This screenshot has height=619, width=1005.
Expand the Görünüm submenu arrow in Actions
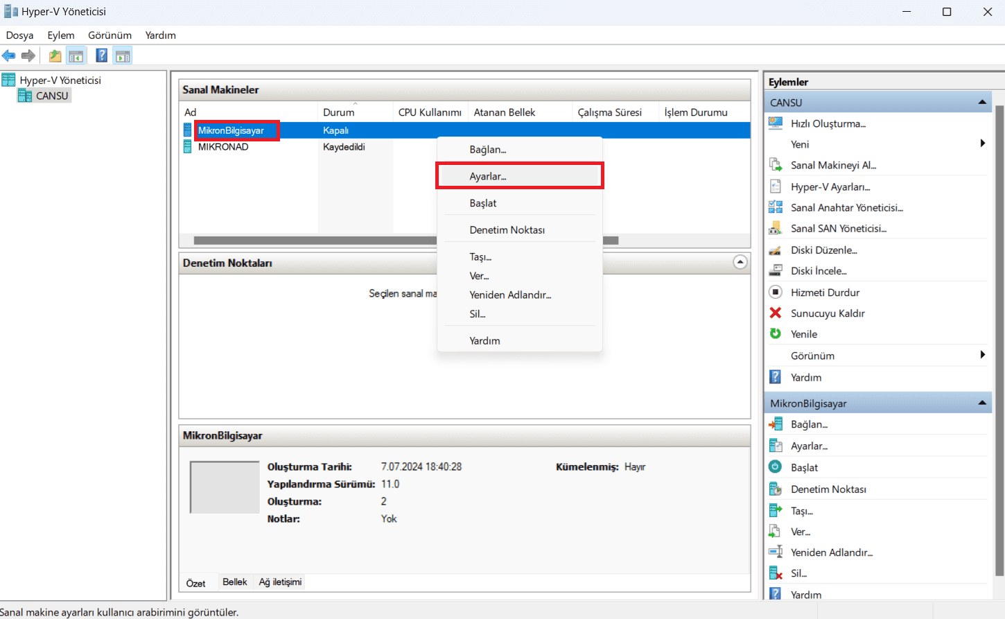[x=982, y=355]
